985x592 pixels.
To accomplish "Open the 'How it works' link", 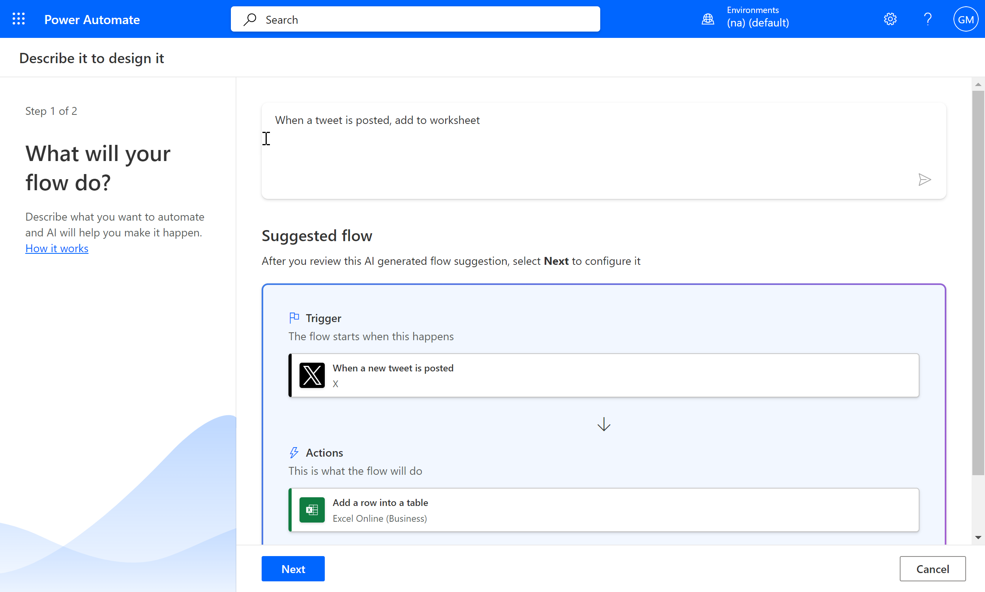I will 57,248.
